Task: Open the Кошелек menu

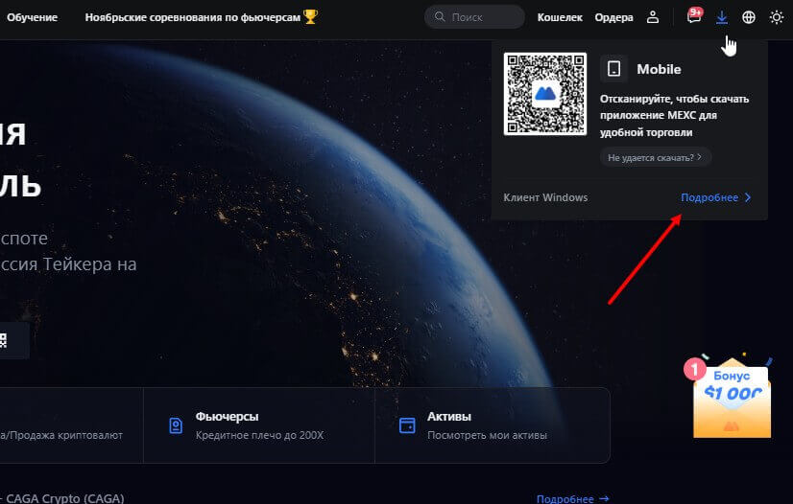Action: (560, 17)
